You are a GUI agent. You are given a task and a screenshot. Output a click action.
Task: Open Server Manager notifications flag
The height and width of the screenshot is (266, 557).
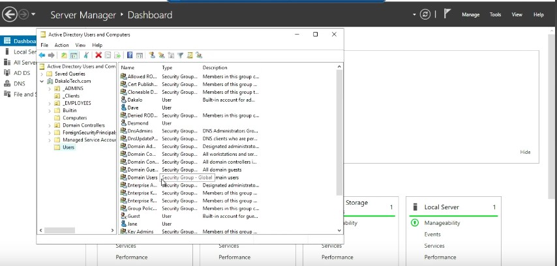coord(447,14)
